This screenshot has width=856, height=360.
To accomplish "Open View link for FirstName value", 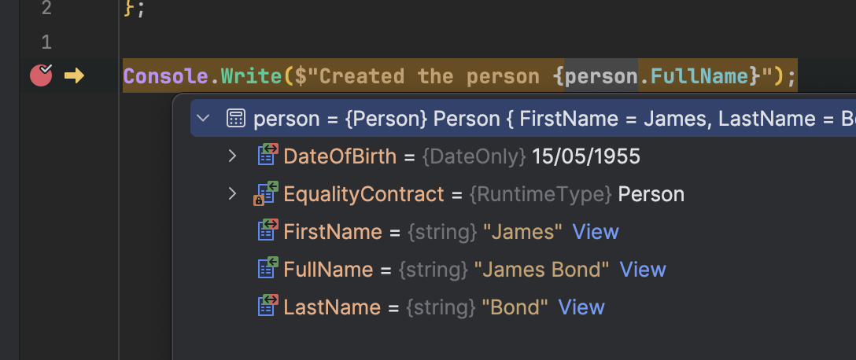I will (596, 232).
